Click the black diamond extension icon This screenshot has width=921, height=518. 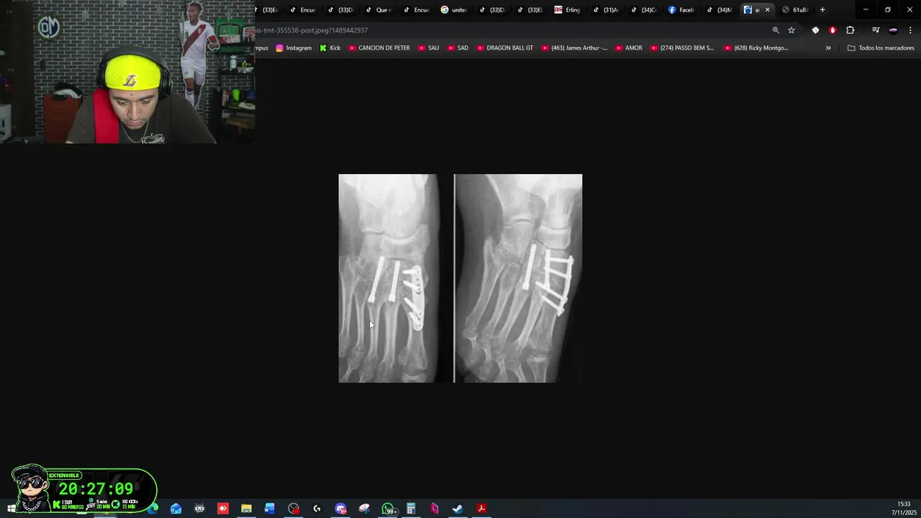[x=815, y=30]
